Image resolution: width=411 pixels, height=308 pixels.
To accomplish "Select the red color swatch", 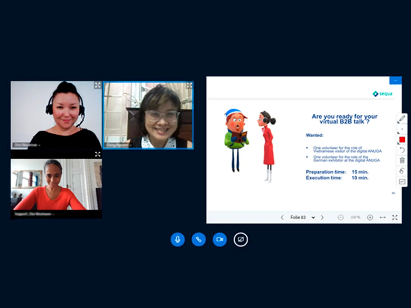I will pyautogui.click(x=402, y=139).
